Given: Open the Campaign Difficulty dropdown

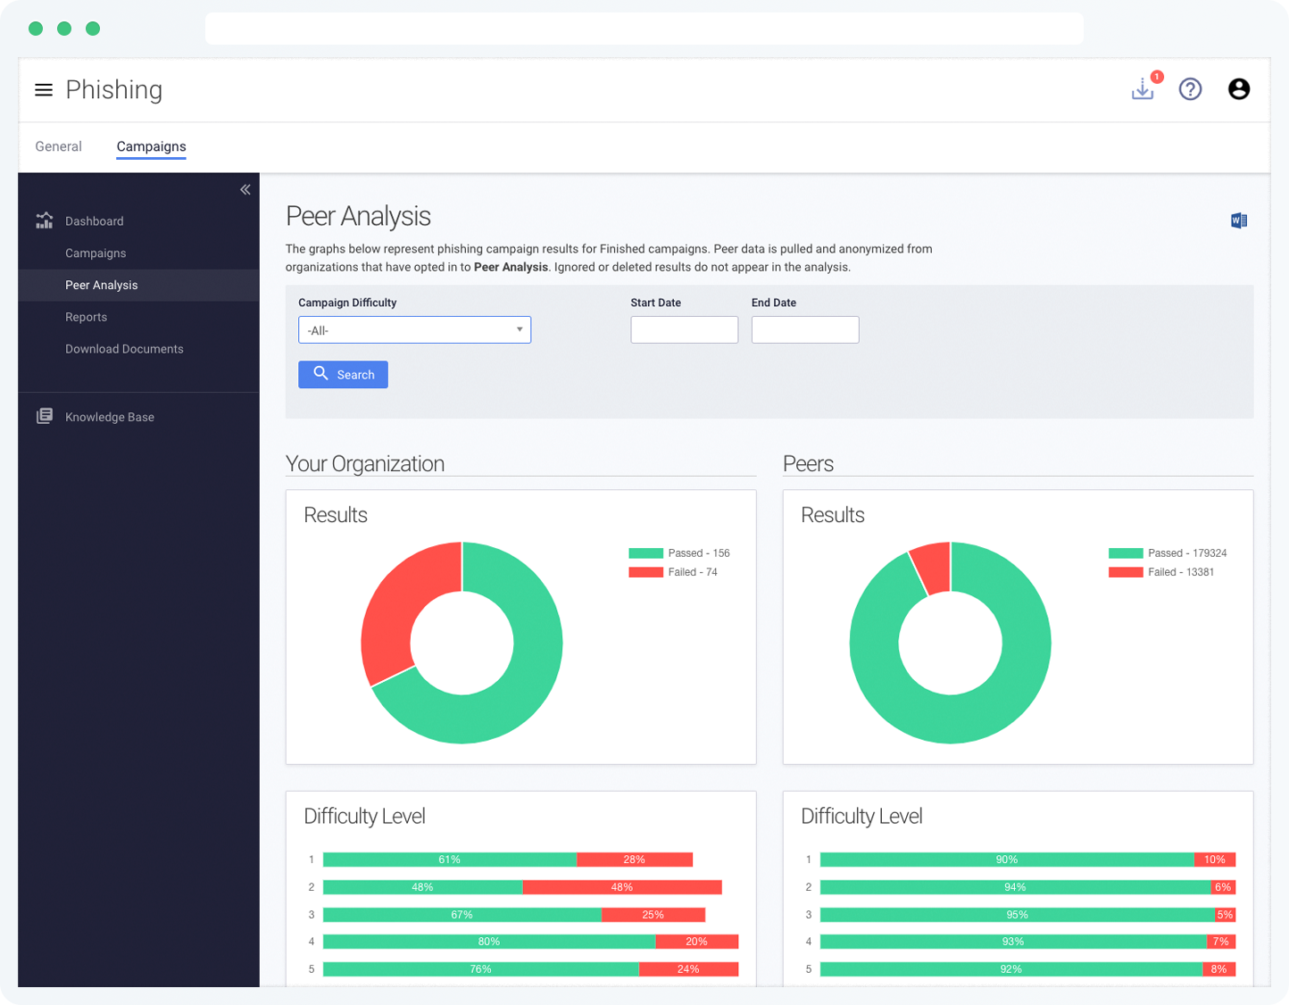Looking at the screenshot, I should [414, 329].
